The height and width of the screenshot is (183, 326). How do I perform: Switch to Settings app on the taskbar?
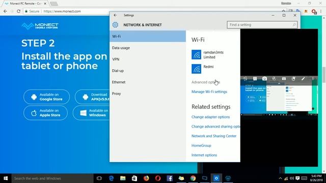[x=216, y=178]
